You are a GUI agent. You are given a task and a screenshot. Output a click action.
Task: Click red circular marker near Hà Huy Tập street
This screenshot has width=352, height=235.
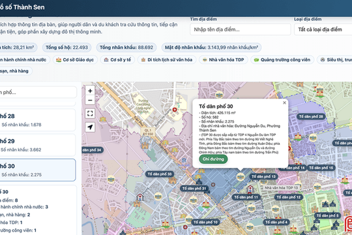[175, 110]
